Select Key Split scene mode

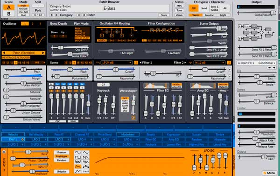23,9
